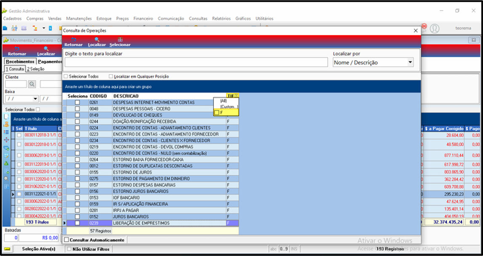Viewport: 483px width, 256px height.
Task: Open the Utilitários menu
Action: click(x=264, y=19)
